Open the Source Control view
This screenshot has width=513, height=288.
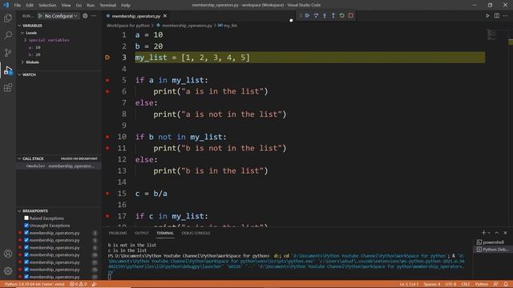click(8, 53)
